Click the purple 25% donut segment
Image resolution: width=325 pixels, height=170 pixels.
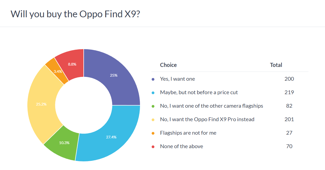click(114, 76)
